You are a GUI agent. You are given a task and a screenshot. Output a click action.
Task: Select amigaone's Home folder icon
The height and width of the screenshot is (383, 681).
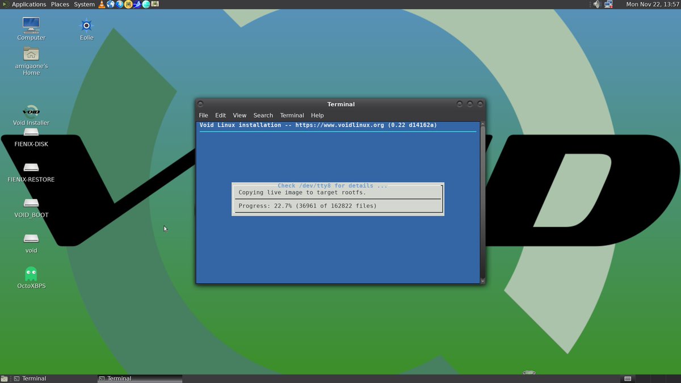pyautogui.click(x=31, y=61)
